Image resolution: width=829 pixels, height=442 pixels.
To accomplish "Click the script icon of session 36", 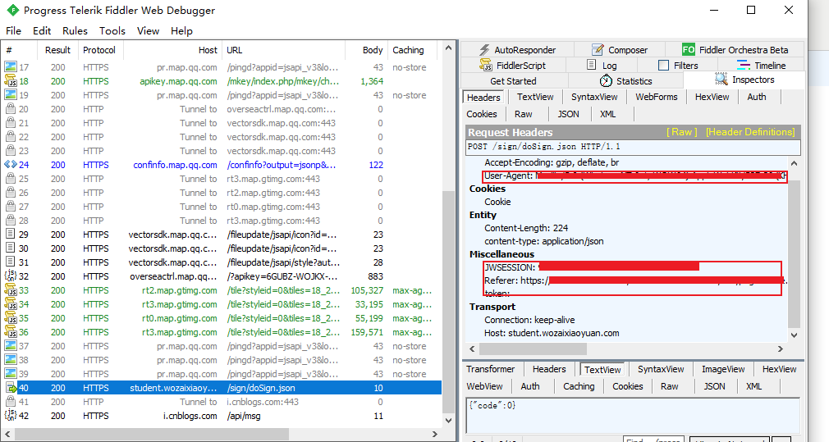I will pos(11,332).
